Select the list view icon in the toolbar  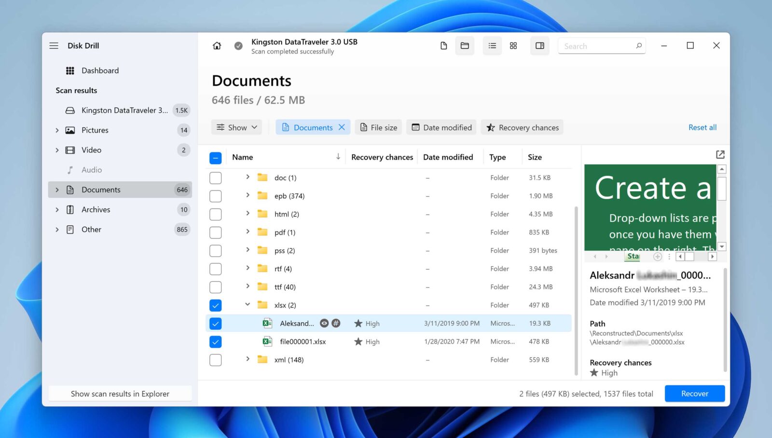492,45
